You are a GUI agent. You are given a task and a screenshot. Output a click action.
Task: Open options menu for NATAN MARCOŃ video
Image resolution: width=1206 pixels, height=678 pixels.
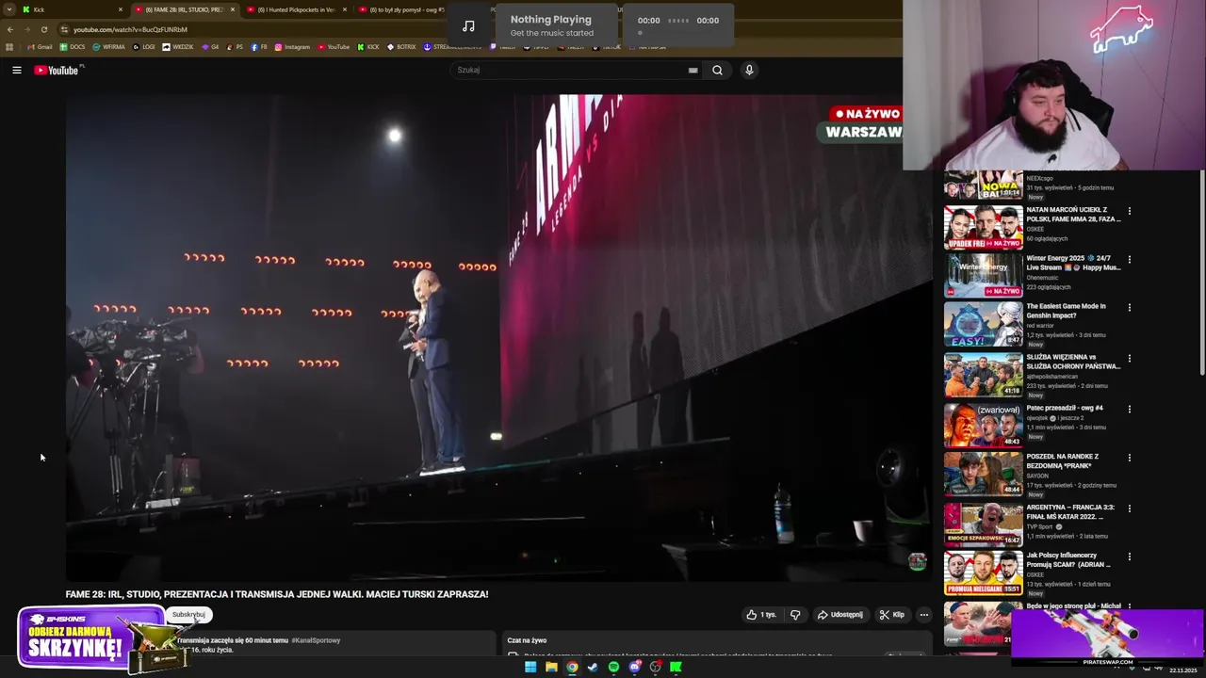pyautogui.click(x=1130, y=211)
